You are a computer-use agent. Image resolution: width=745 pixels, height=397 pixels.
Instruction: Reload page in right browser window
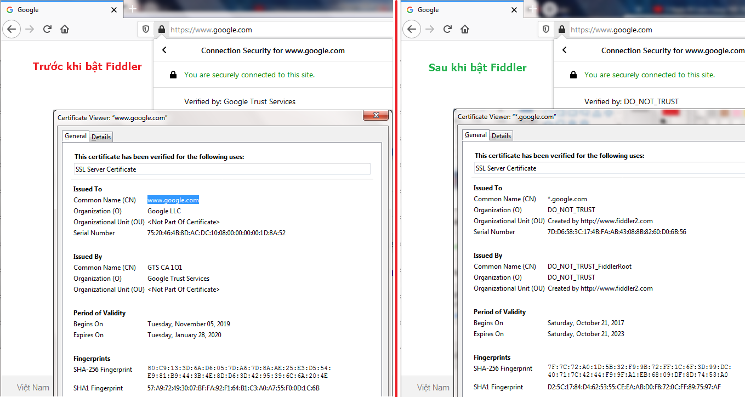click(448, 29)
